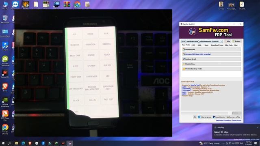The width and height of the screenshot is (260, 146).
Task: Switch to the ADB tab
Action: [199, 45]
